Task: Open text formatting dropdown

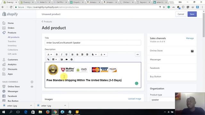Action: (50, 55)
